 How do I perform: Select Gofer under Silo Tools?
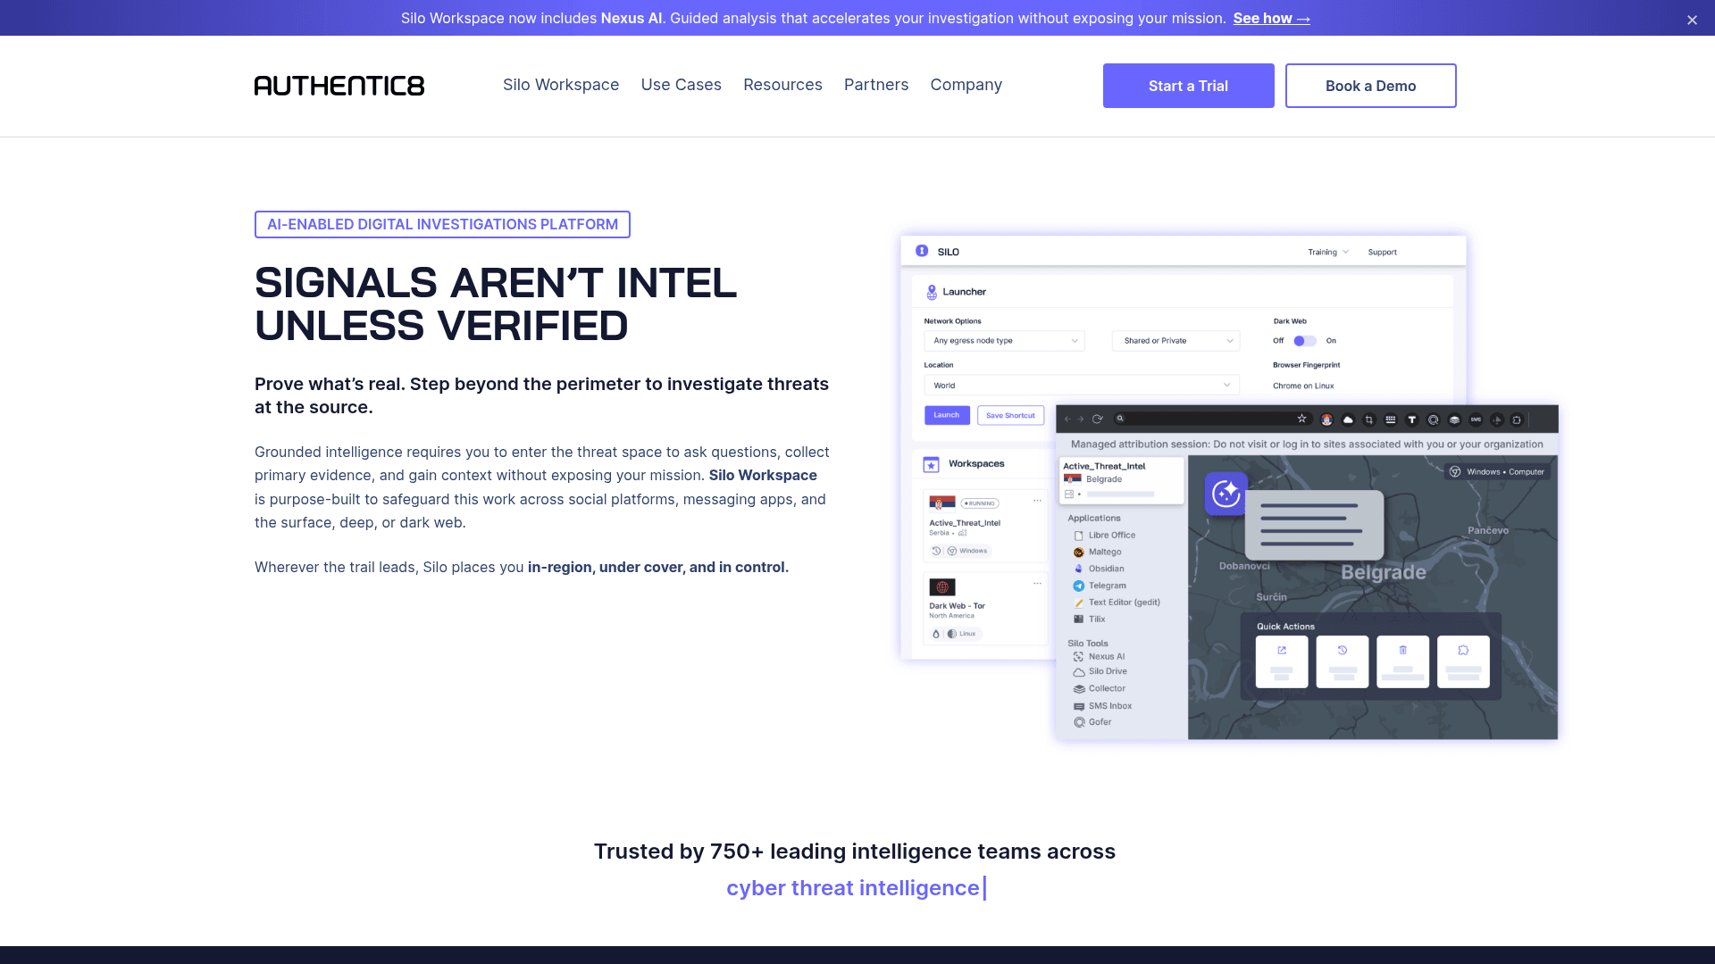(1092, 722)
